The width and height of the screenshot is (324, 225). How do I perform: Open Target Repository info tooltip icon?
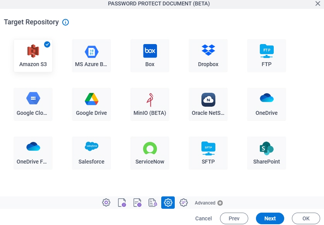65,22
